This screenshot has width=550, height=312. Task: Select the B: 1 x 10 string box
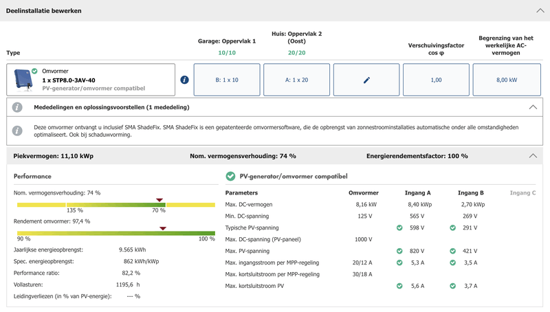tap(227, 80)
